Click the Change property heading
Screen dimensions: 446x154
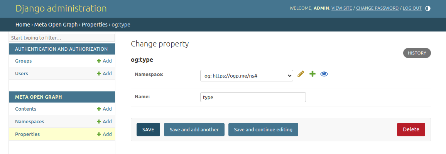point(160,44)
